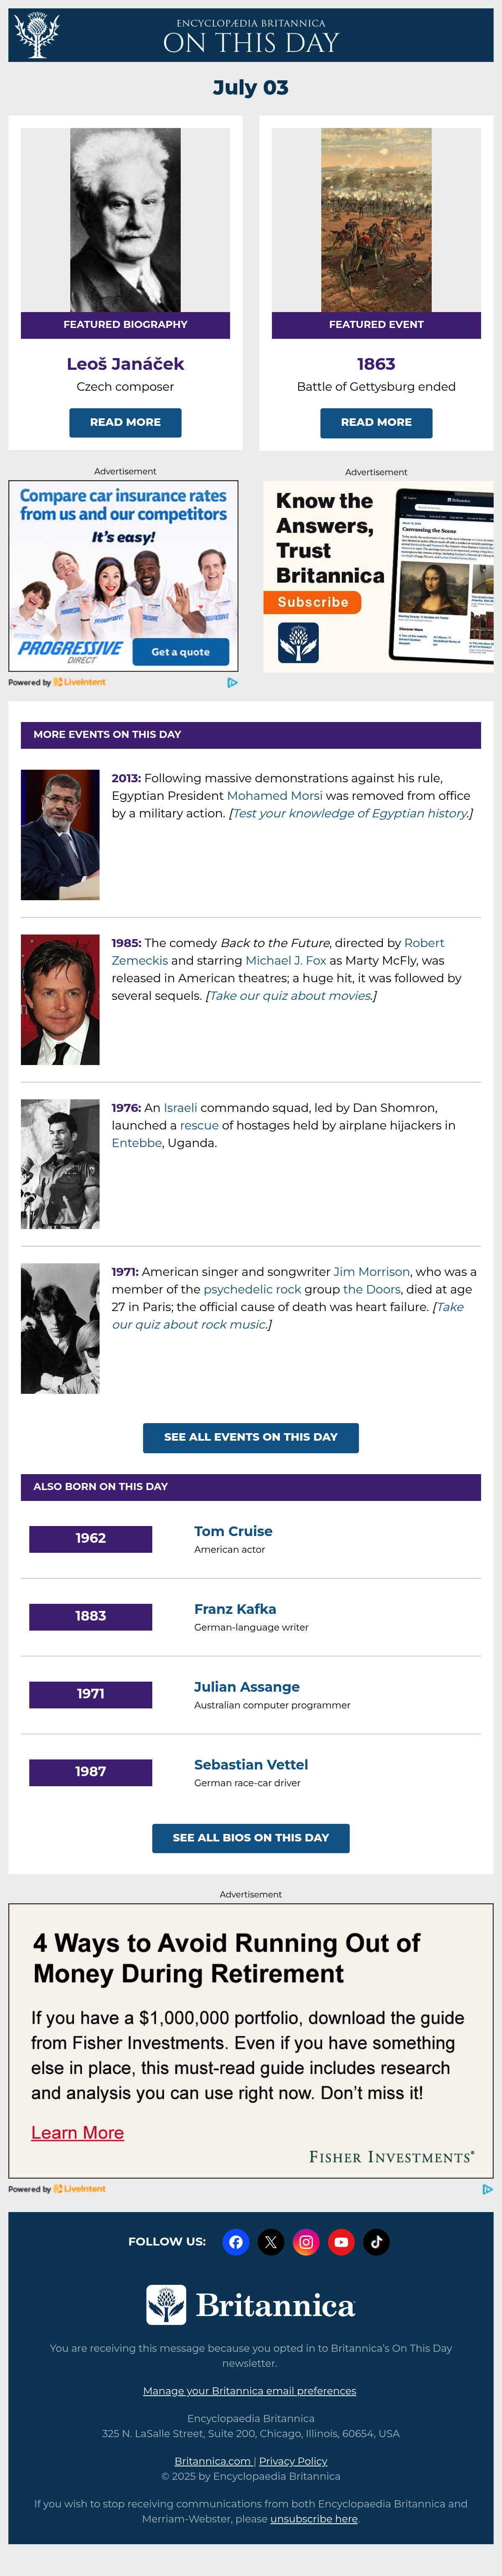The image size is (502, 2576).
Task: Click Get a quote in Progressive ad
Action: (x=181, y=652)
